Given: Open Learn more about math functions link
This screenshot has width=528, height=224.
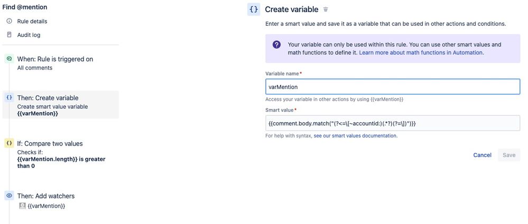Looking at the screenshot, I should 421,53.
